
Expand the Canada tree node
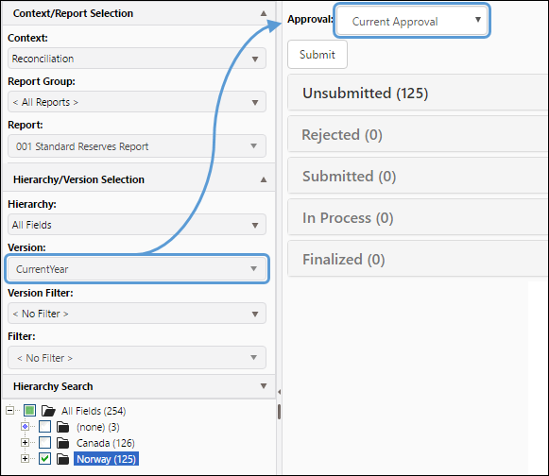click(x=25, y=443)
